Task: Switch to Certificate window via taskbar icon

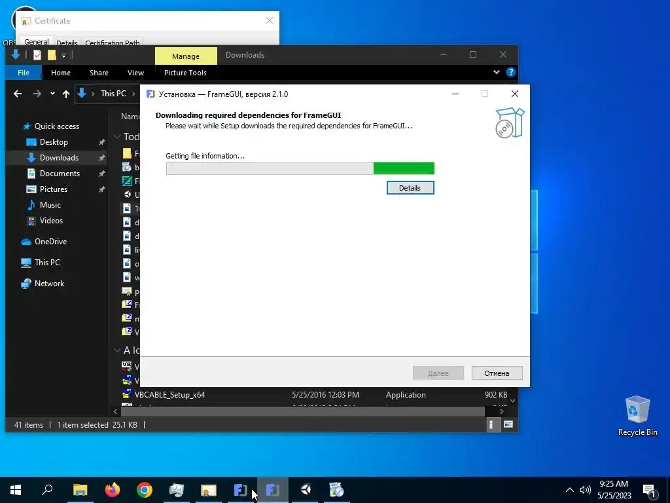Action: coord(209,490)
